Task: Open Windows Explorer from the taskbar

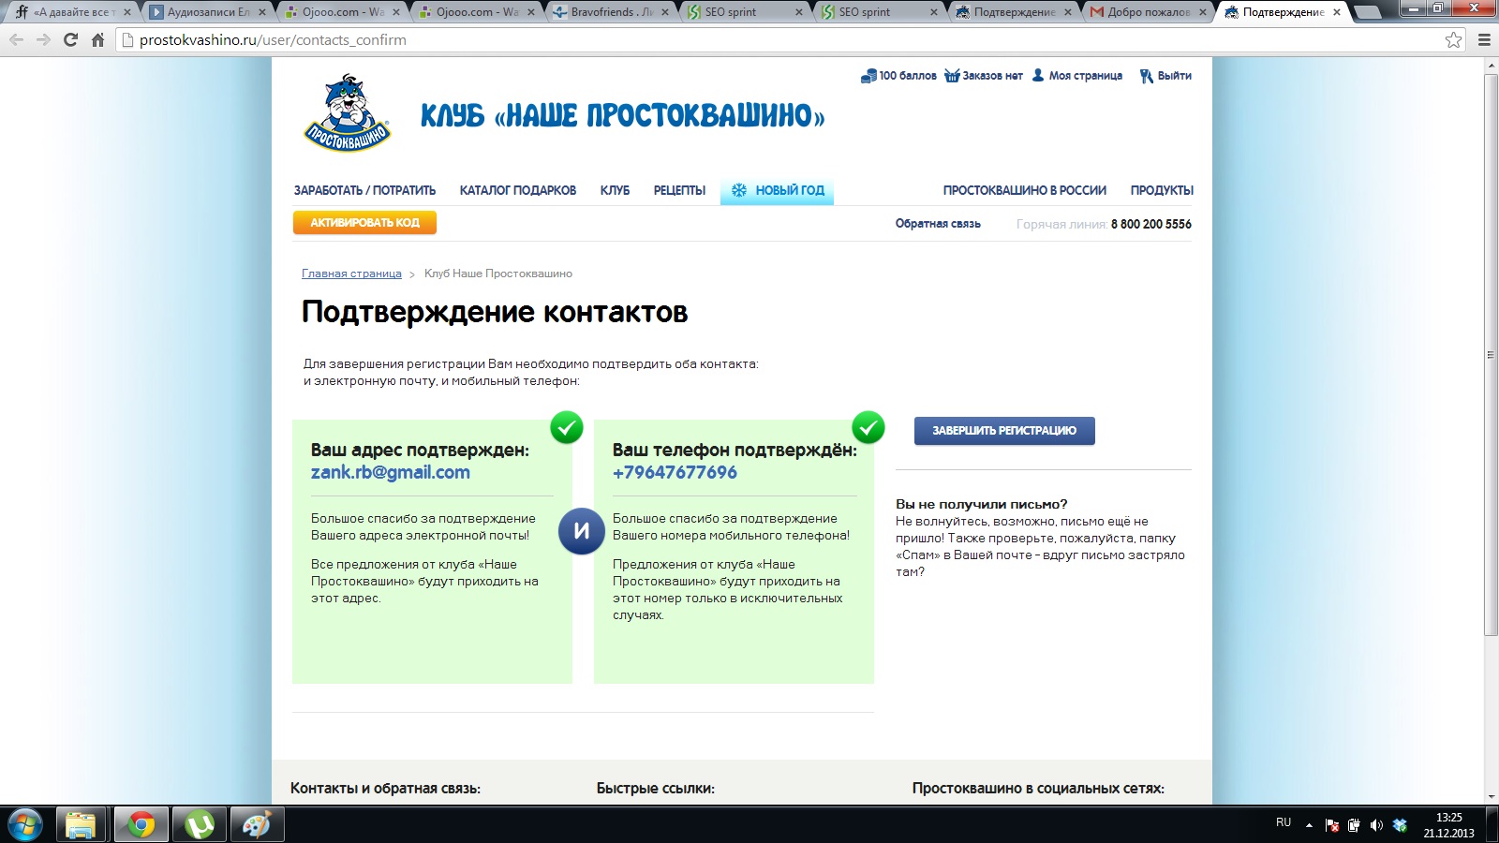Action: [81, 825]
